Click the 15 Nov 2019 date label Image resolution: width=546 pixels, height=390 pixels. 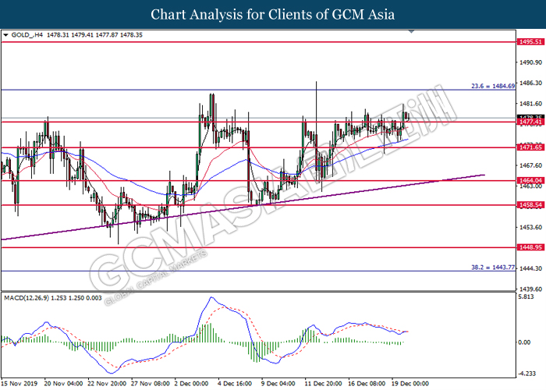19,384
